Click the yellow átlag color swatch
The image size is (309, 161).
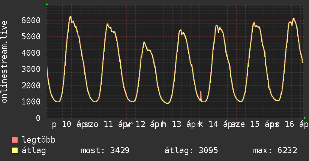click(x=15, y=151)
